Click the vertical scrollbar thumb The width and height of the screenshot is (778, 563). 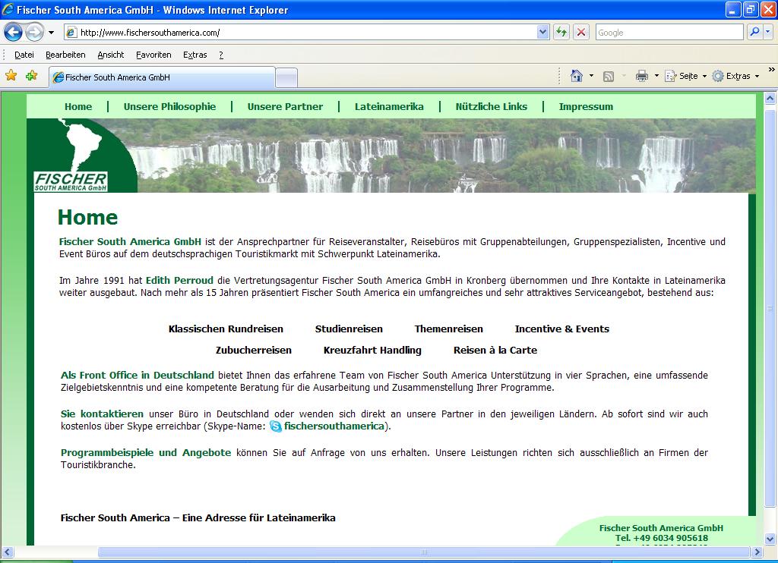pyautogui.click(x=770, y=308)
